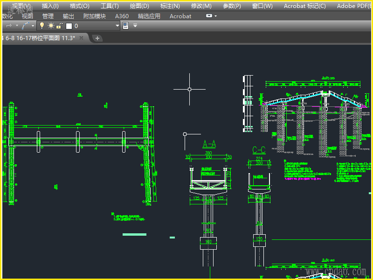This screenshot has height=280, width=373.
Task: Open customize quick access toolbar dropdown
Action: 135,26
